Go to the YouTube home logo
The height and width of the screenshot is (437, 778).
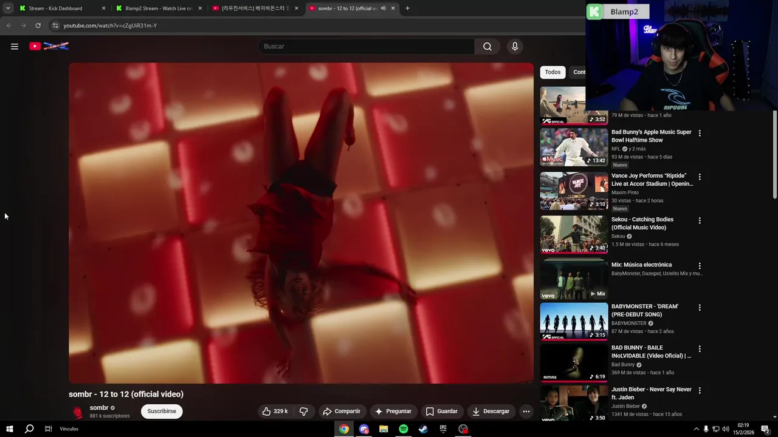pyautogui.click(x=49, y=46)
